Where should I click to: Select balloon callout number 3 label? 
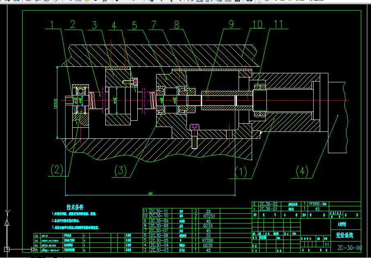point(95,25)
